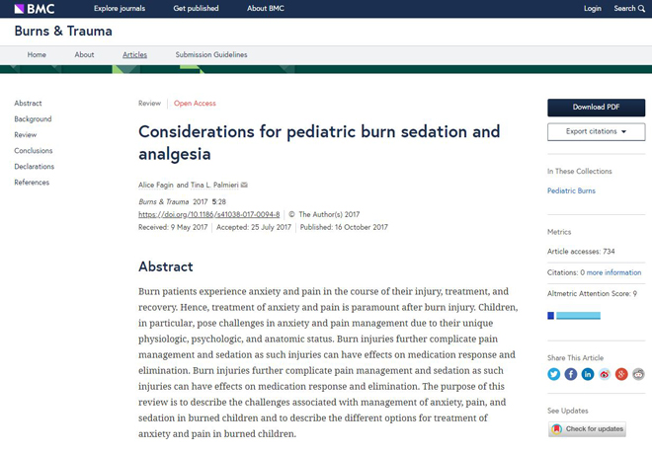Click the BMC logo
The image size is (652, 453).
click(x=35, y=9)
